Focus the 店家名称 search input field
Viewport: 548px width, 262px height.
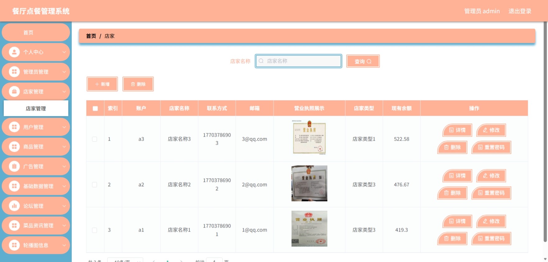[x=298, y=61]
